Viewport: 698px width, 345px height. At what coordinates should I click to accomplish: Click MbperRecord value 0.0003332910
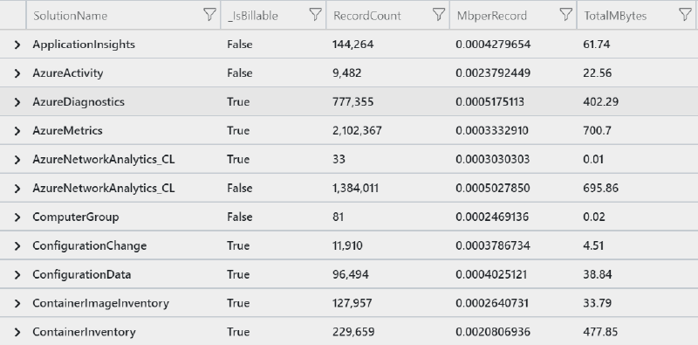(x=492, y=131)
